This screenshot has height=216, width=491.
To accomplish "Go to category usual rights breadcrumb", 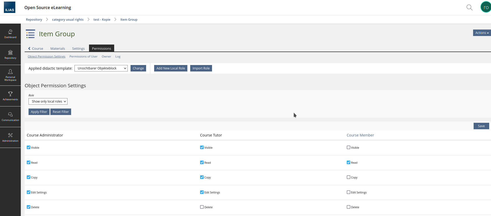I will (x=68, y=20).
